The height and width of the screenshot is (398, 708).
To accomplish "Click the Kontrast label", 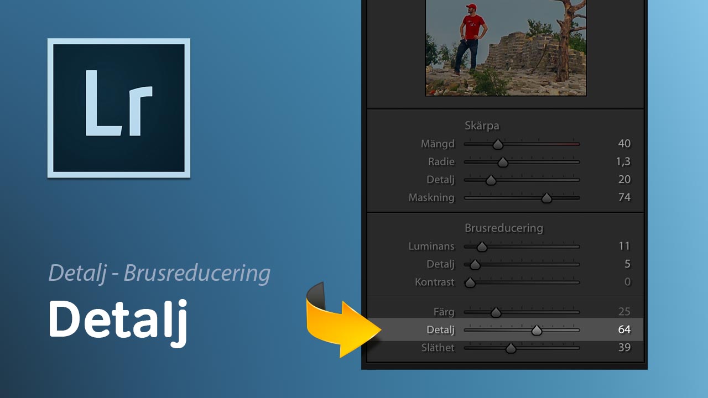I will [435, 282].
